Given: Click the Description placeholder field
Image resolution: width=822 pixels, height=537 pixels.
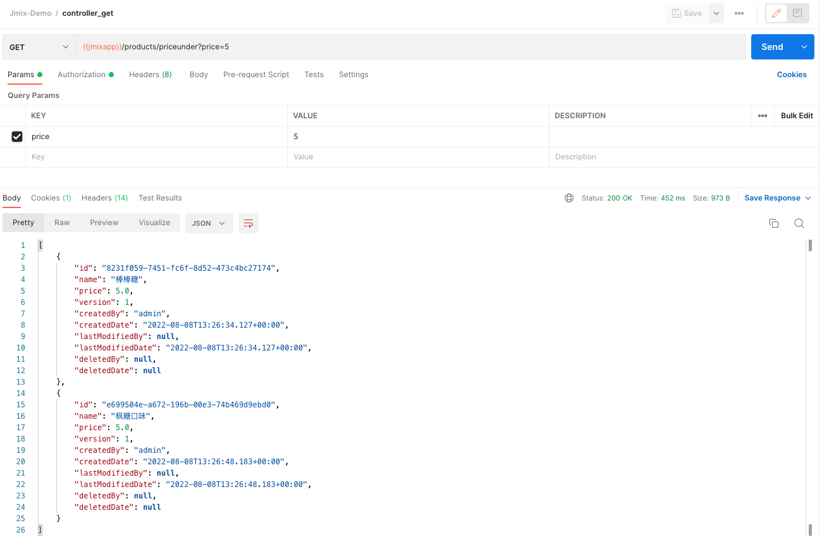Looking at the screenshot, I should tap(684, 157).
